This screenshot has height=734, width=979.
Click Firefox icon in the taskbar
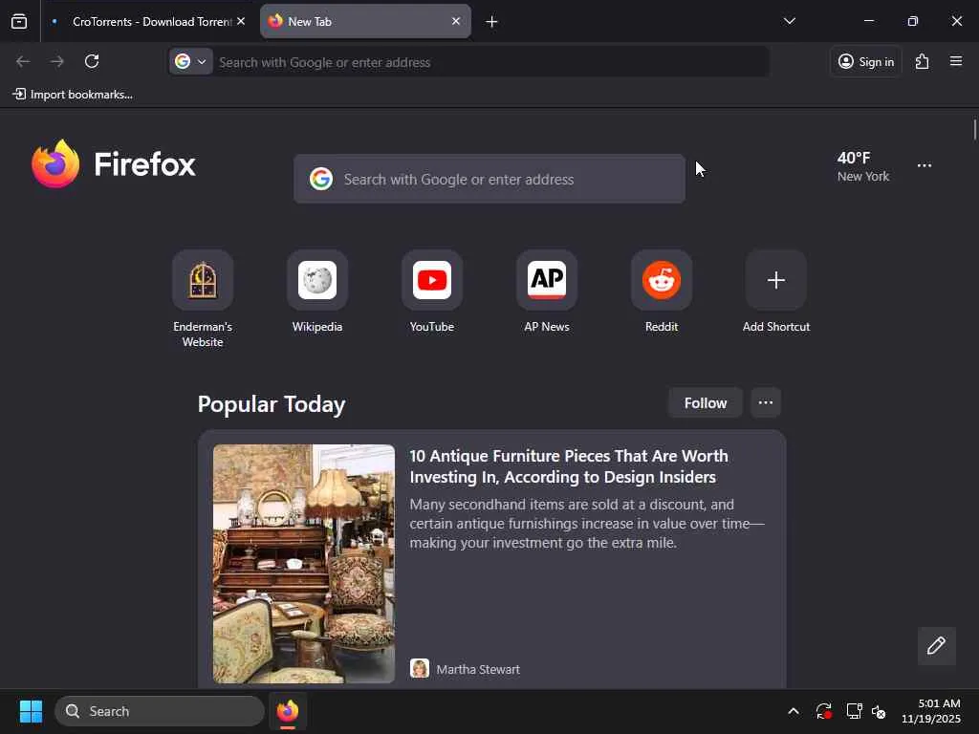(x=287, y=711)
